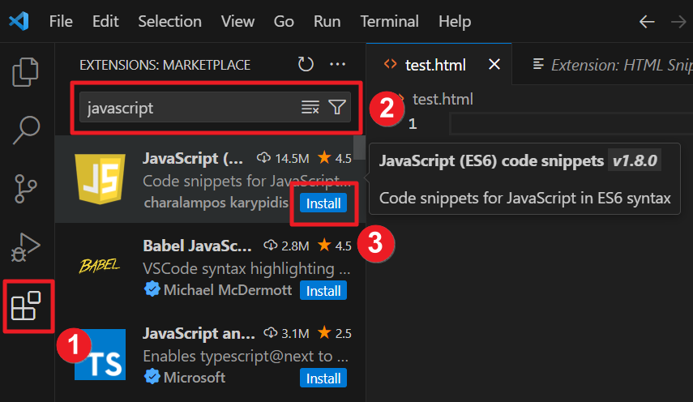This screenshot has width=693, height=402.
Task: Click test.html in the breadcrumb
Action: coord(443,99)
